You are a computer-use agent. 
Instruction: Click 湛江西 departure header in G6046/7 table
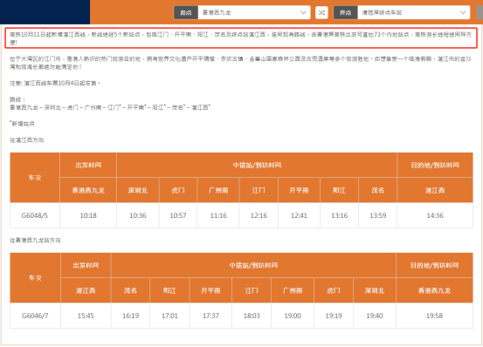(86, 290)
